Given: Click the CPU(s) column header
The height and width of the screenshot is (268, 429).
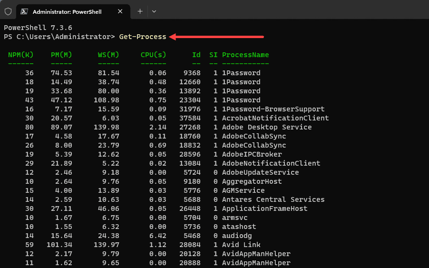Looking at the screenshot, I should [153, 55].
